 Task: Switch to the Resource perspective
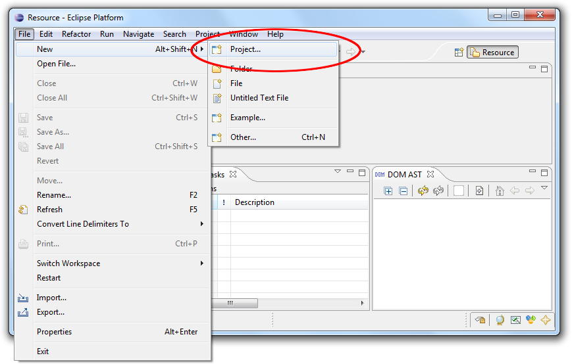pos(492,53)
